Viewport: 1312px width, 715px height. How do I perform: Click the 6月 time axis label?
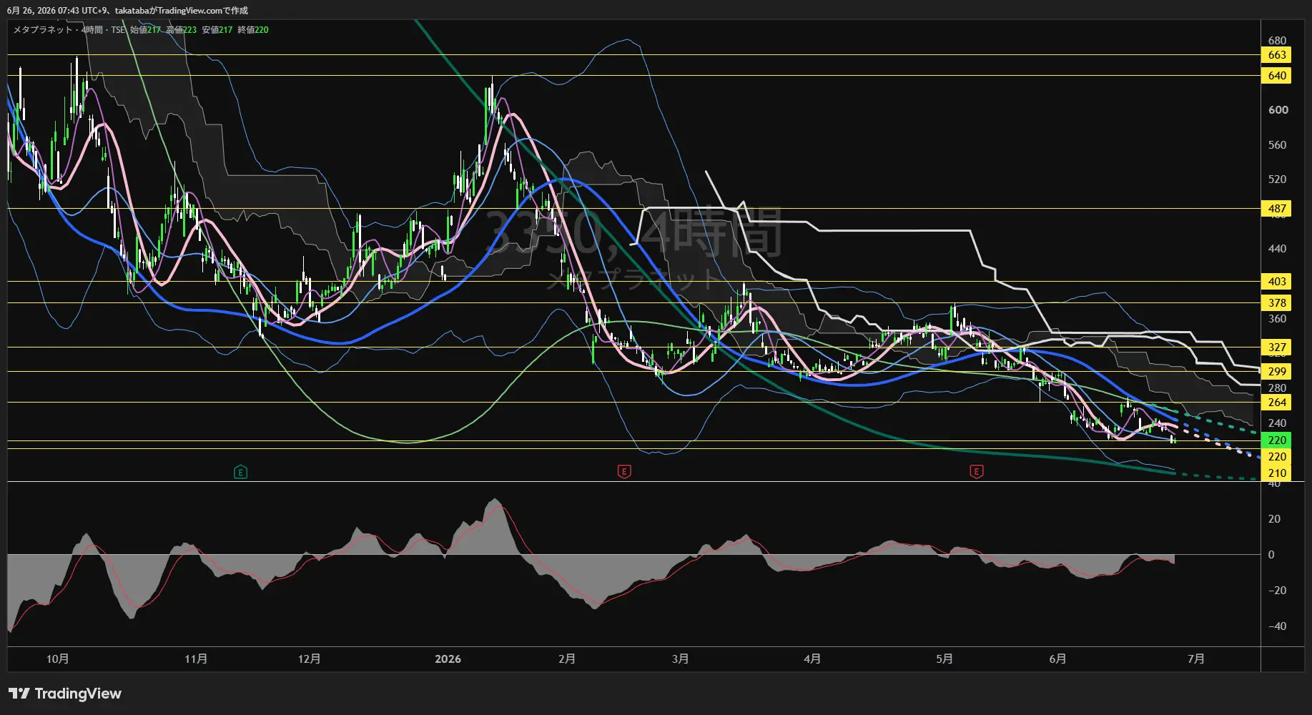click(1057, 659)
